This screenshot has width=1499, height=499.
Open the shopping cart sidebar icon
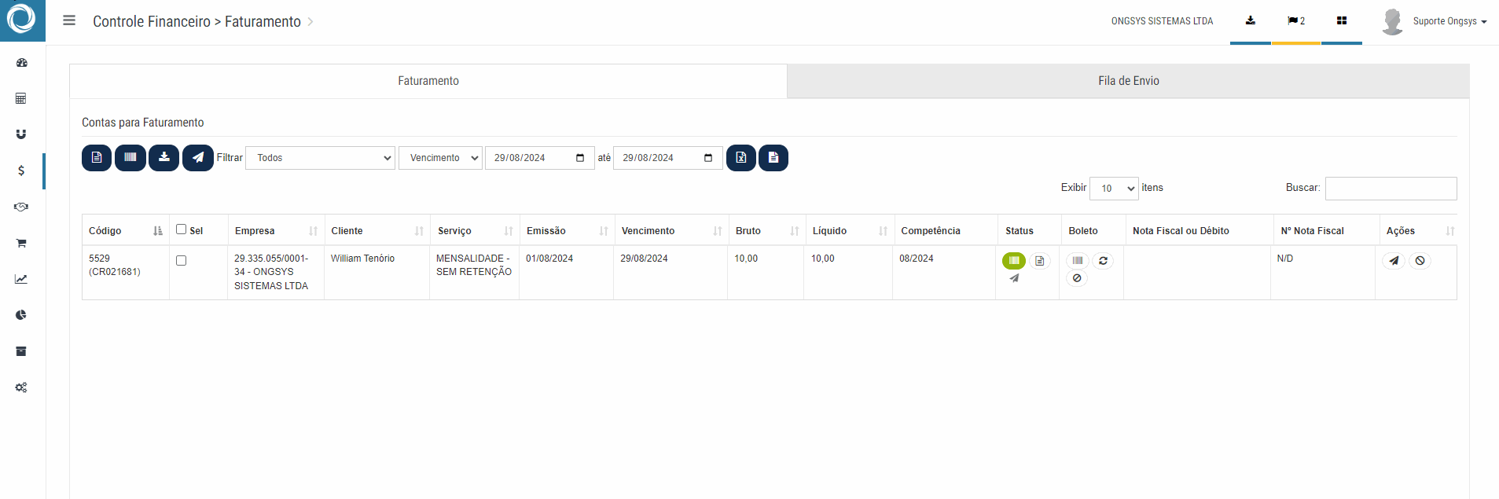(21, 243)
